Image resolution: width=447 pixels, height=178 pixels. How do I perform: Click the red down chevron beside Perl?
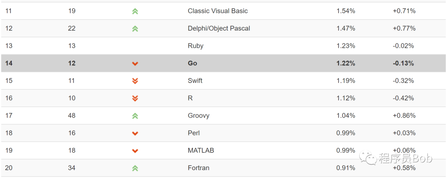pos(135,133)
